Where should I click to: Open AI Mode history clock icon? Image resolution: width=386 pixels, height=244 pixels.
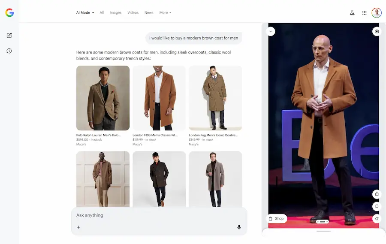pyautogui.click(x=9, y=51)
